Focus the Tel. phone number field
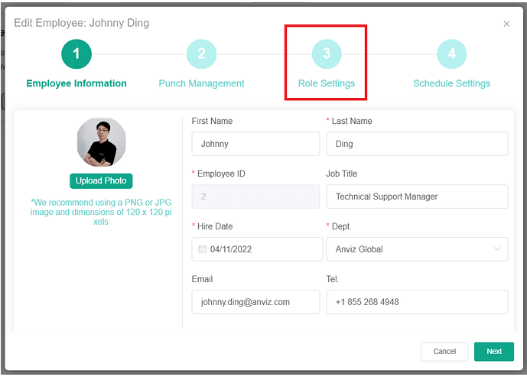The width and height of the screenshot is (527, 377). pos(417,302)
